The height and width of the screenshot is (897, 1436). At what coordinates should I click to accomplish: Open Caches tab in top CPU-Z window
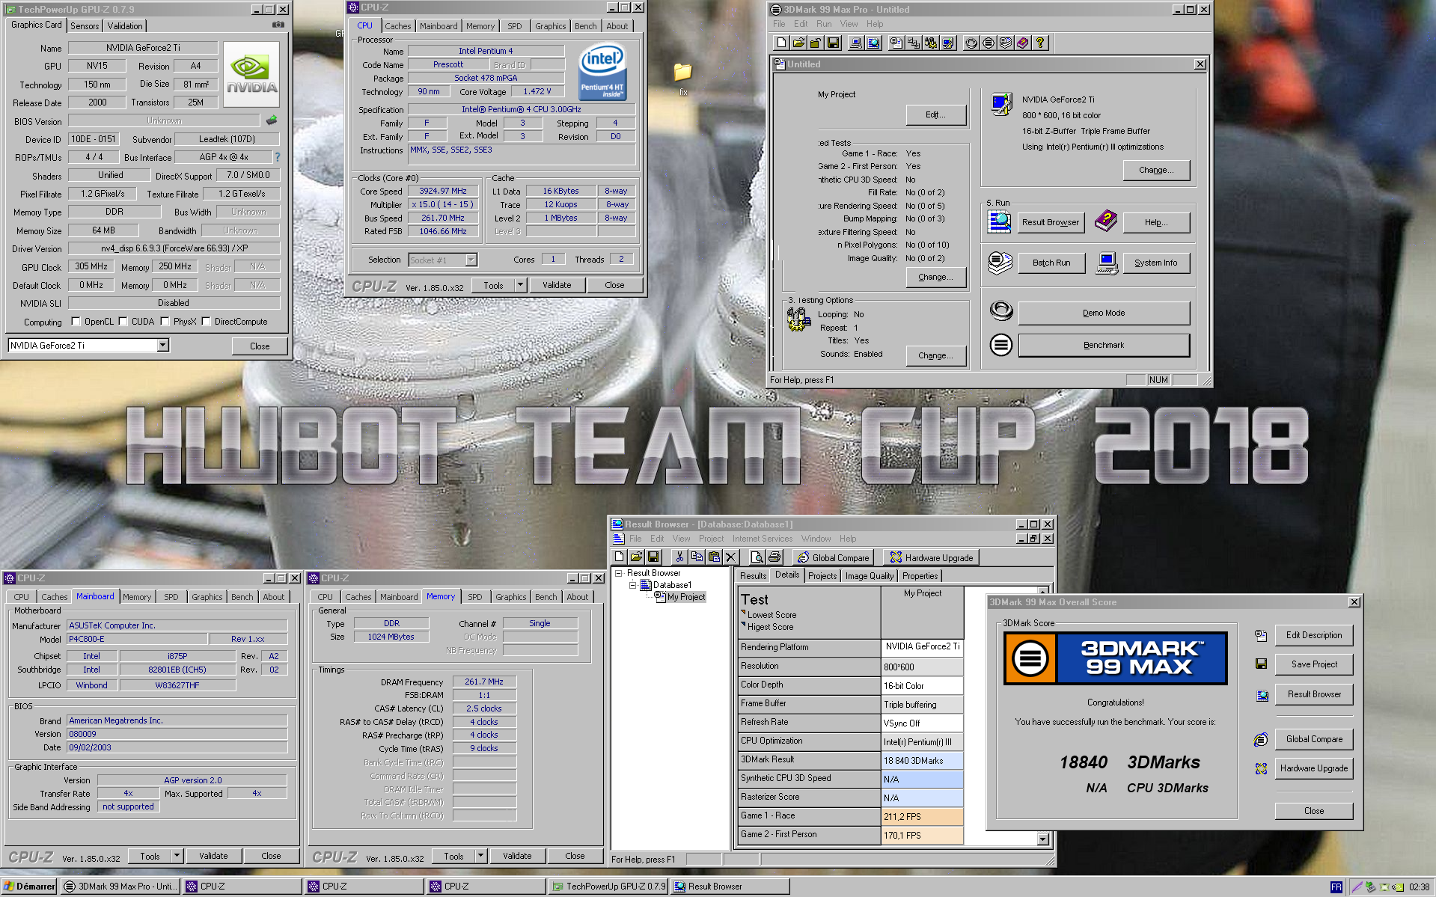click(x=397, y=25)
